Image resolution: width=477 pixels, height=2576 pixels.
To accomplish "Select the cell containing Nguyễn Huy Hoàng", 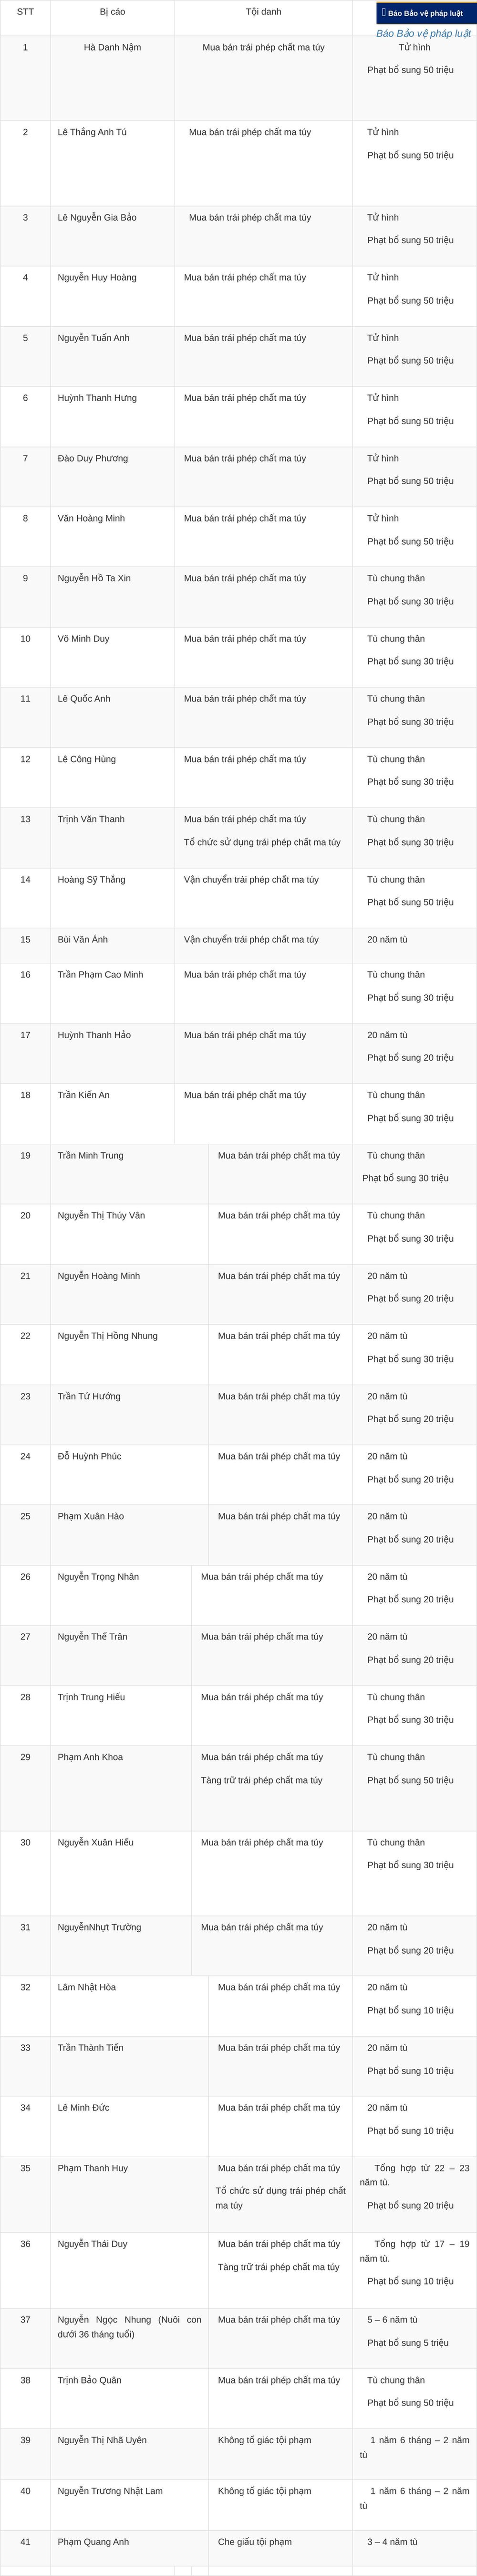I will (113, 296).
